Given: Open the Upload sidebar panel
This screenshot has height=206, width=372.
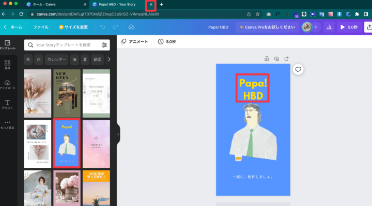Looking at the screenshot, I should [x=7, y=84].
